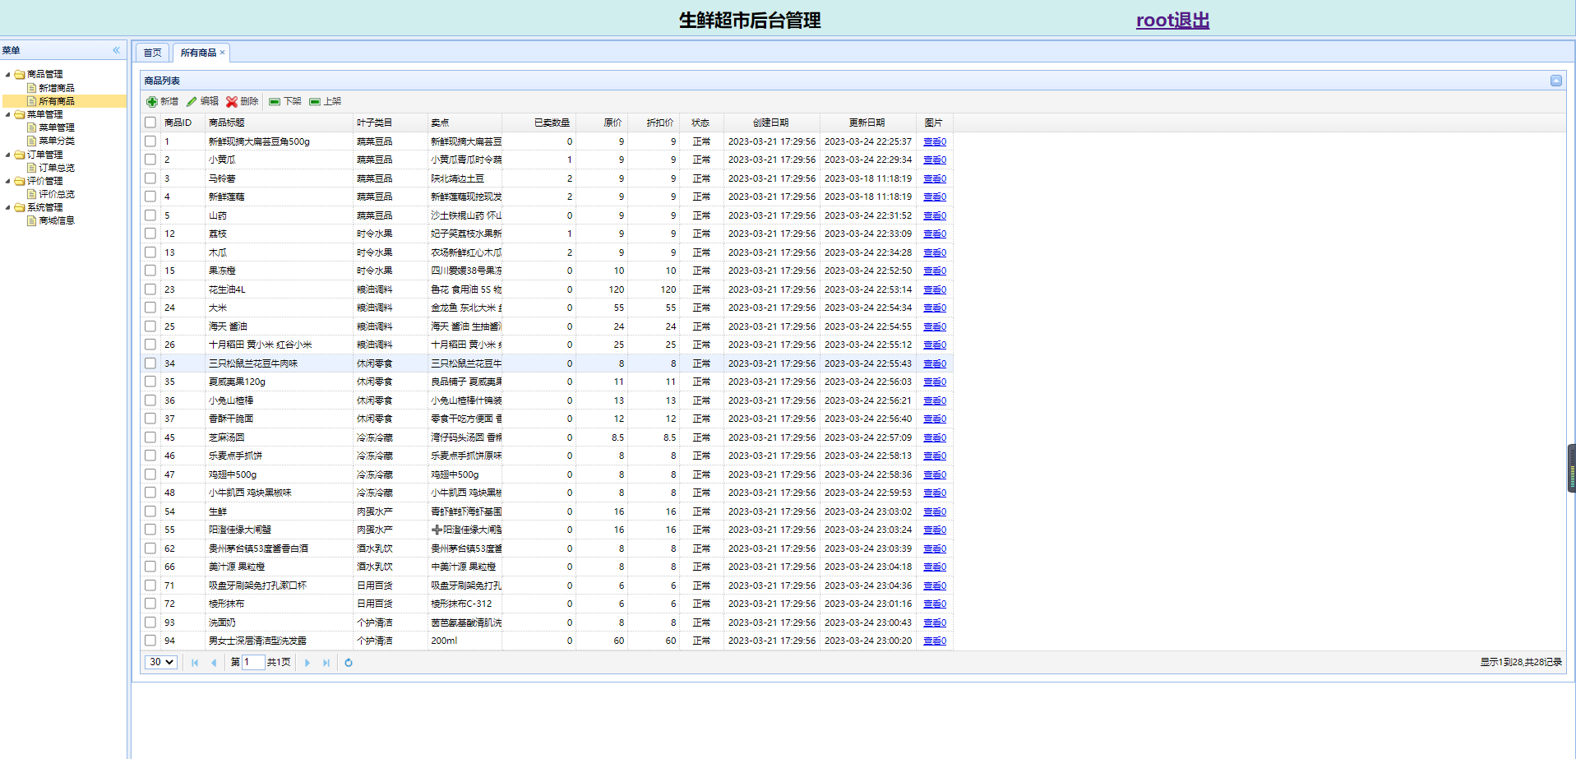
Task: Open the page size dropdown showing 30
Action: coord(161,662)
